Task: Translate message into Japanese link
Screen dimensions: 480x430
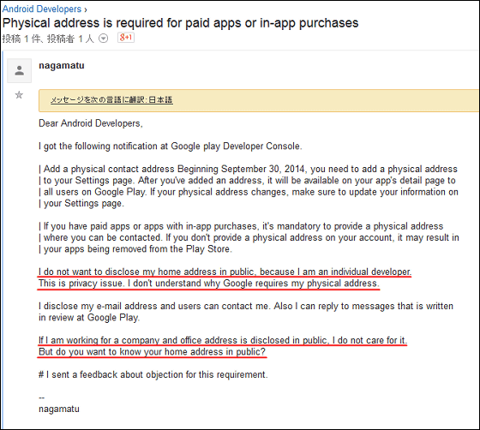Action: [x=111, y=100]
